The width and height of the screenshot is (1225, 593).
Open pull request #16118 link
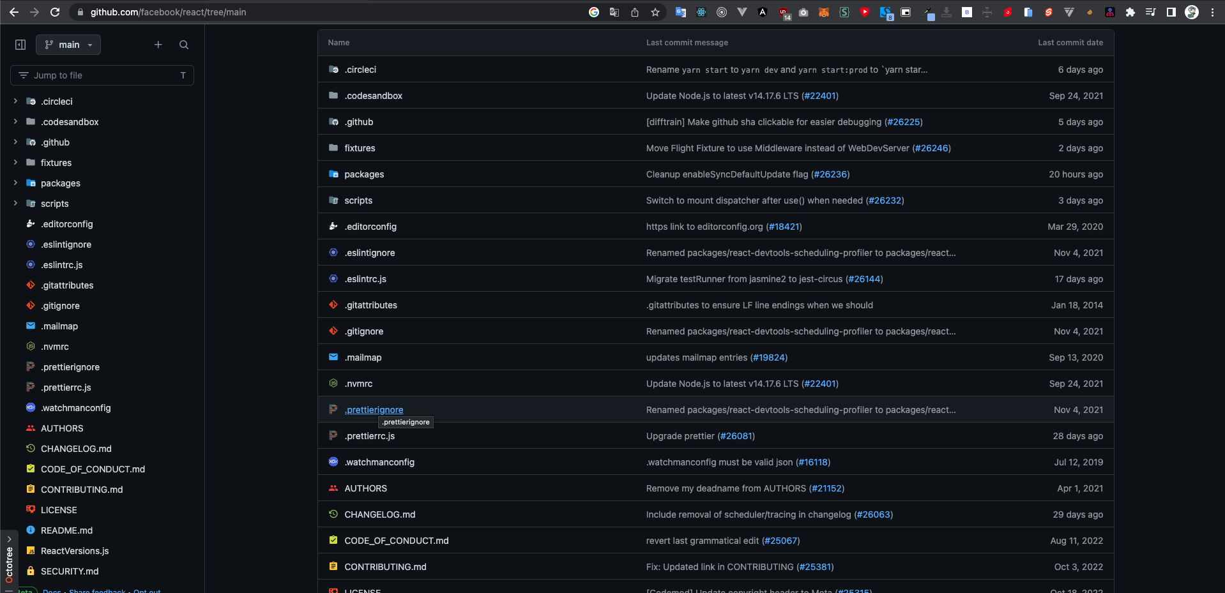point(813,462)
